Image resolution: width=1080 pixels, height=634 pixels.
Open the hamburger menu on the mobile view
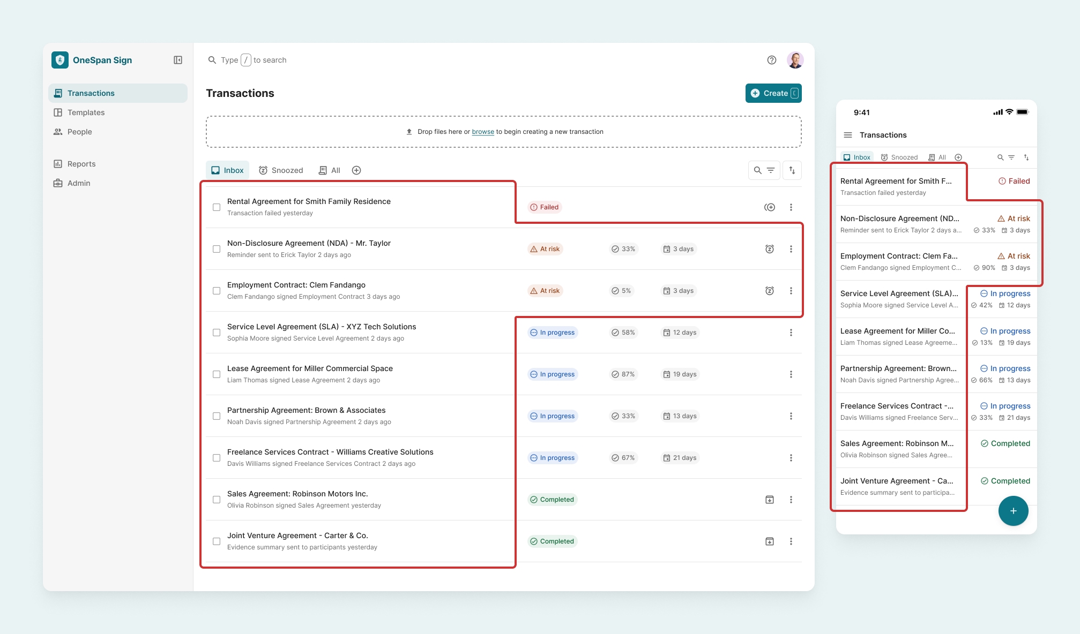[847, 135]
